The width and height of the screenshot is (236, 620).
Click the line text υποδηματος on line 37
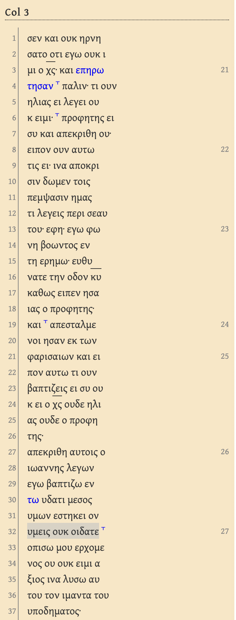click(x=54, y=611)
